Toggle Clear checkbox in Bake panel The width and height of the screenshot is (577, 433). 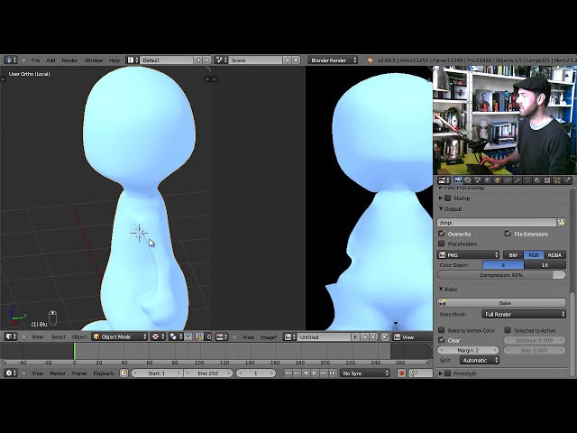[442, 340]
